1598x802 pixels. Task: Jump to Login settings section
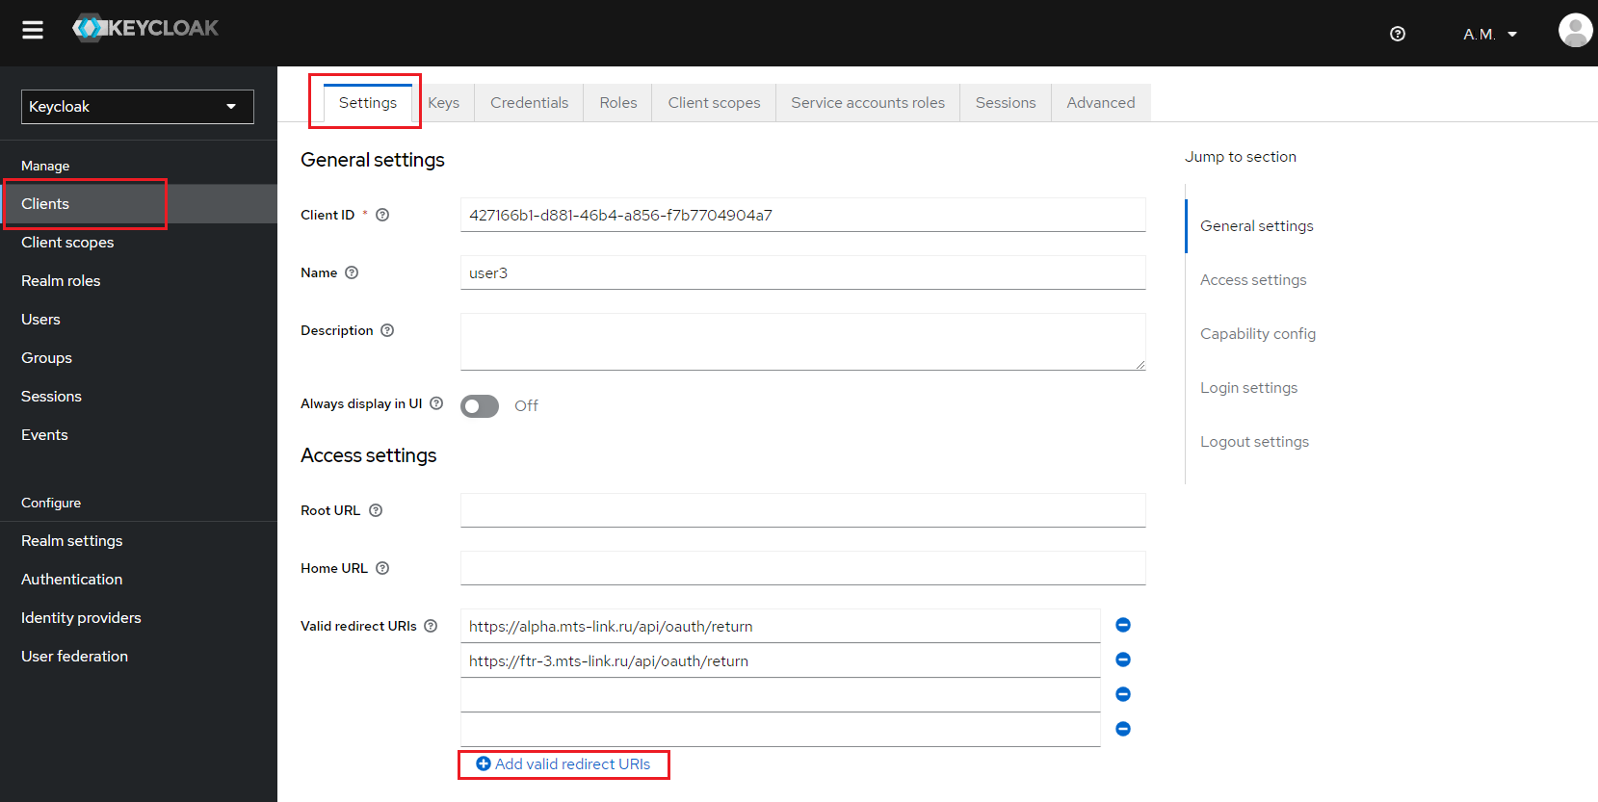(x=1248, y=388)
